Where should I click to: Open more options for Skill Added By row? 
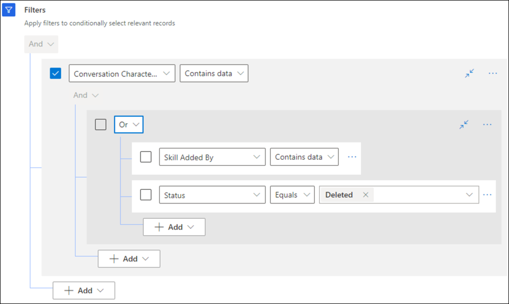point(352,157)
